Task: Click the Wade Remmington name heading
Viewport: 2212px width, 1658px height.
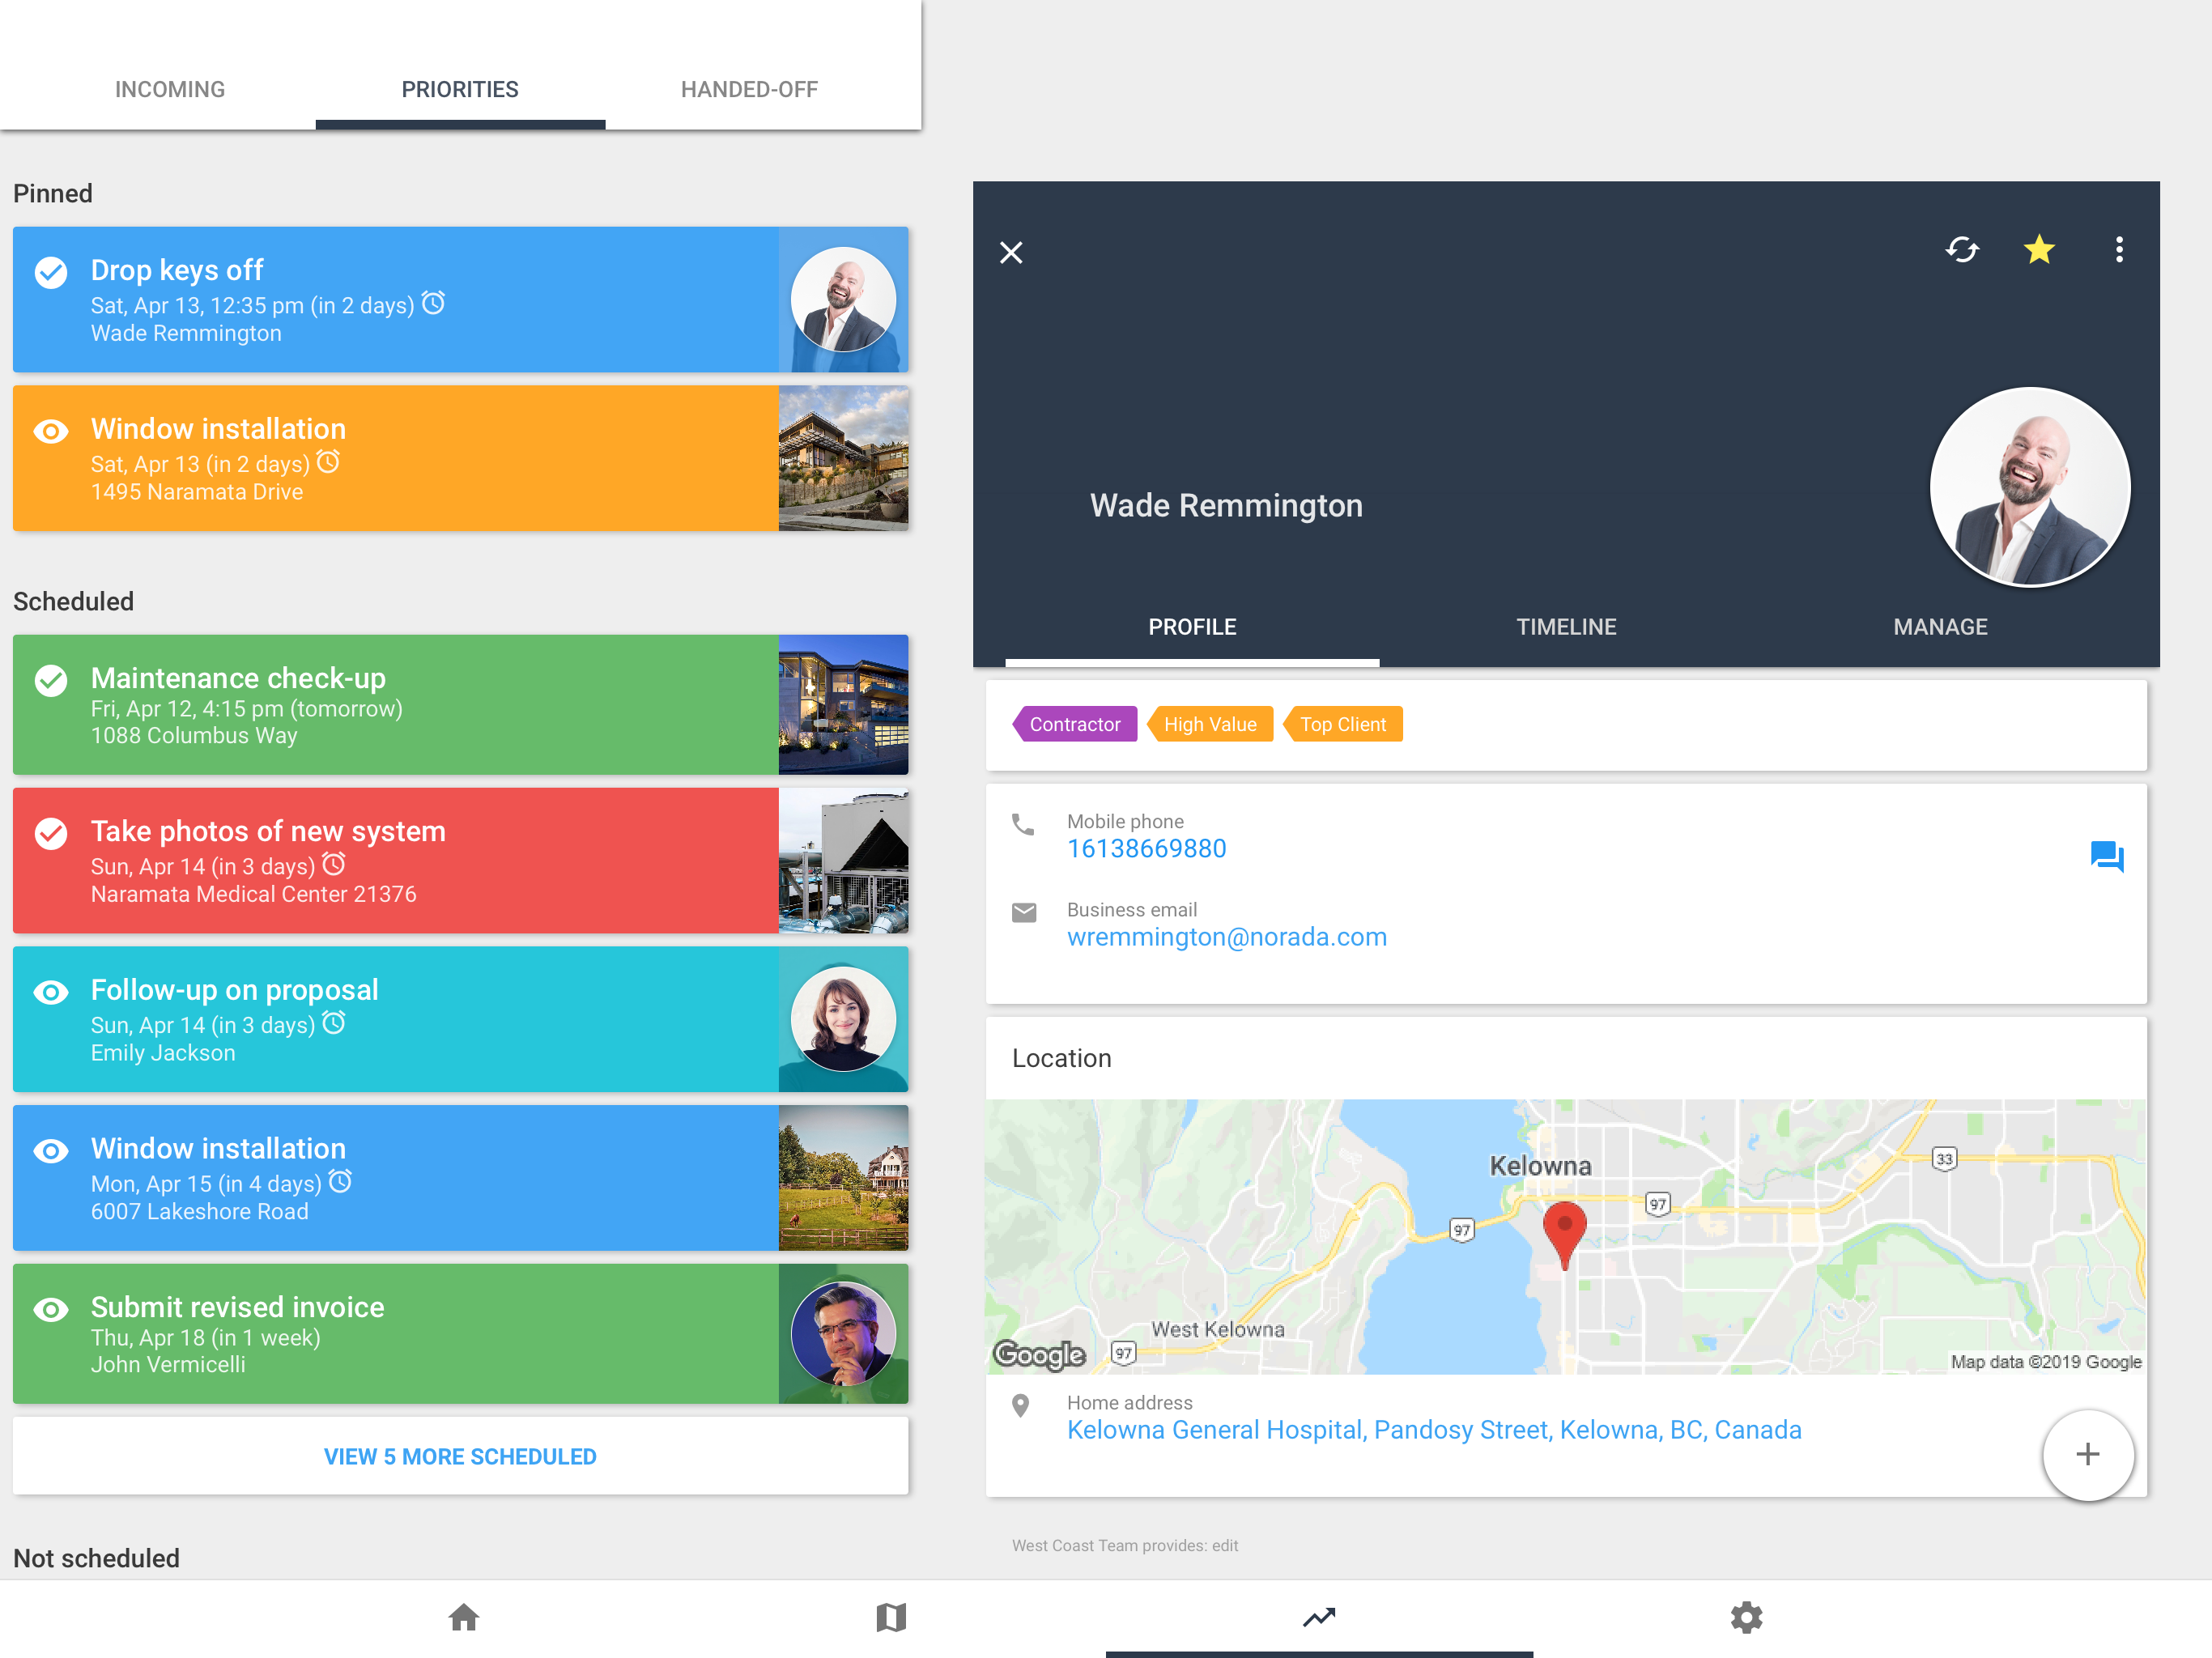Action: 1226,506
